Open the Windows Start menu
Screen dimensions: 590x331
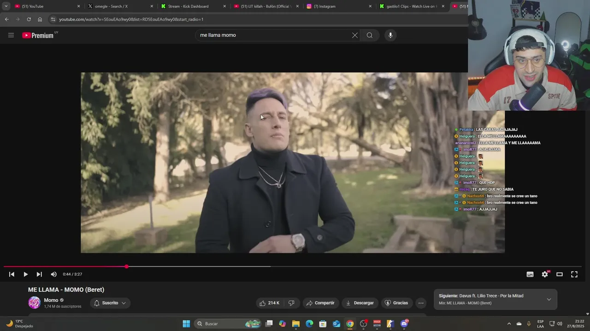point(186,324)
